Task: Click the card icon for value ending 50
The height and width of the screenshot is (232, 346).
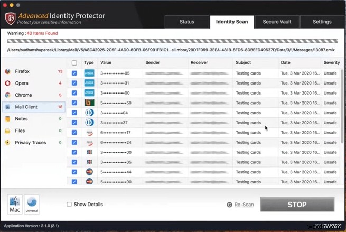Action: pos(89,103)
